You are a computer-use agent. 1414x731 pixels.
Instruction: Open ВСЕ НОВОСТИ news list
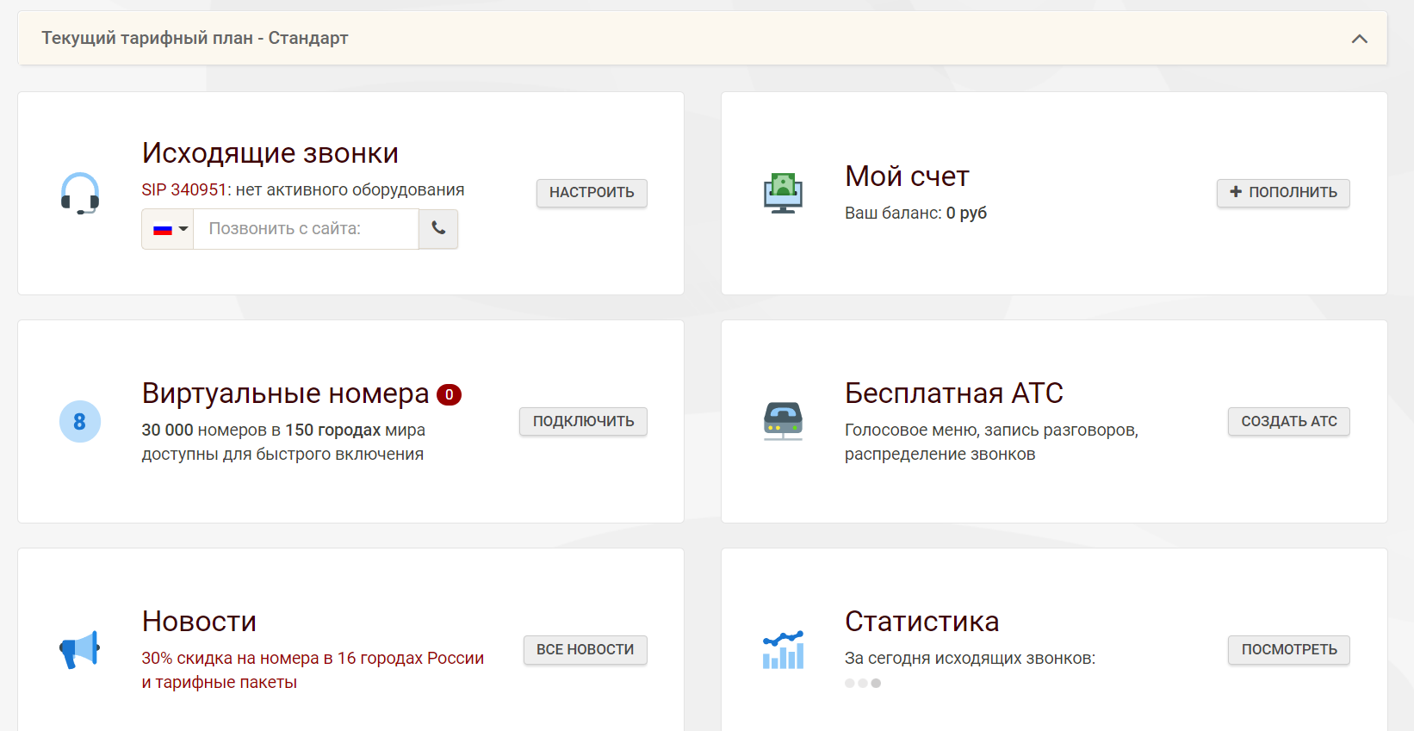click(x=585, y=650)
